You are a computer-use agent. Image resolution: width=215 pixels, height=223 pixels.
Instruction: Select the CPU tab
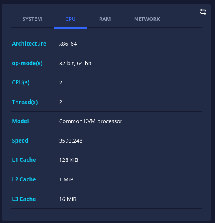[x=71, y=19]
